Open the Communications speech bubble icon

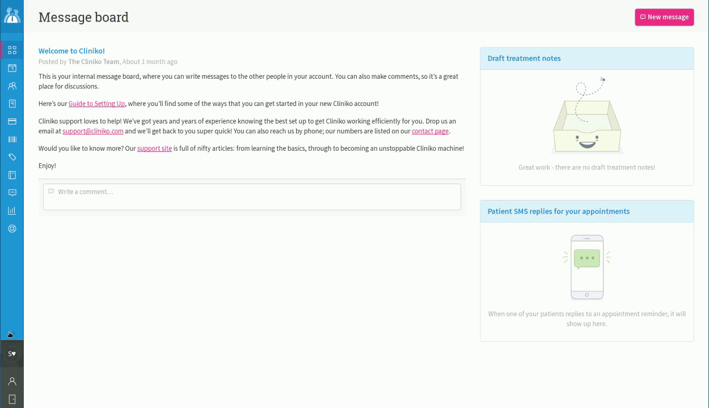pyautogui.click(x=12, y=193)
